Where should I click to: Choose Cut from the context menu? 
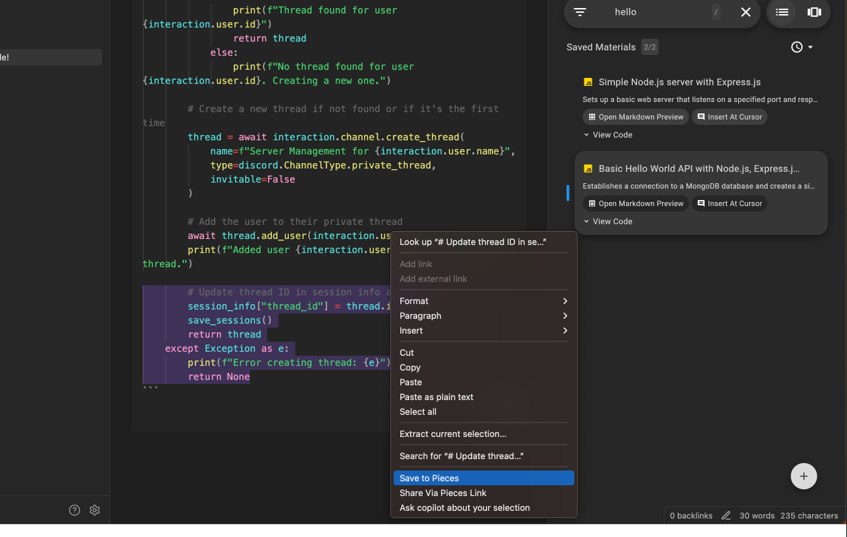tap(484, 352)
